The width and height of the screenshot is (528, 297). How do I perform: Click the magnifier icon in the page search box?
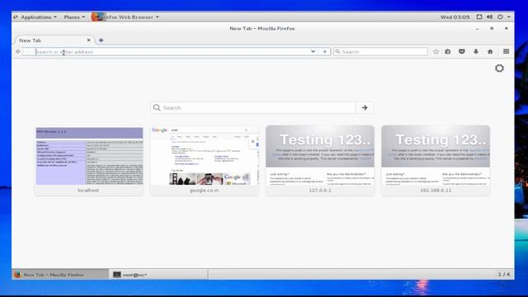point(157,107)
